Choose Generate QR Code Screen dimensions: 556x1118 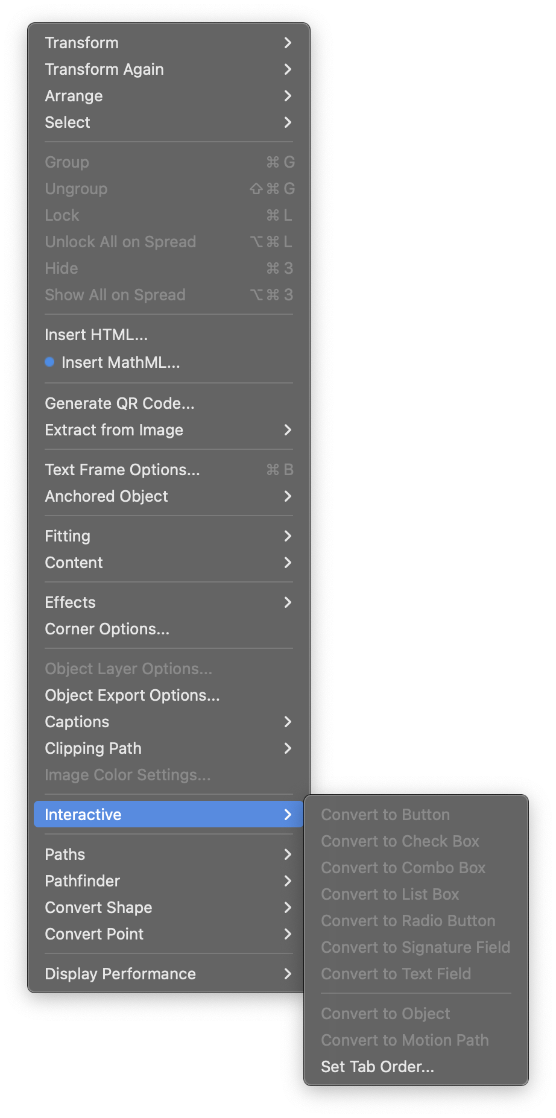(119, 403)
